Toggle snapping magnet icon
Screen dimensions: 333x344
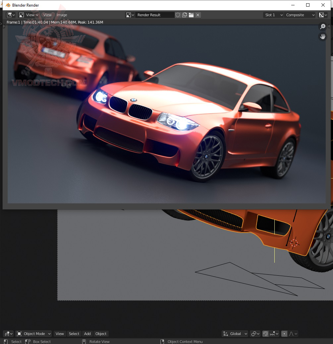click(265, 334)
